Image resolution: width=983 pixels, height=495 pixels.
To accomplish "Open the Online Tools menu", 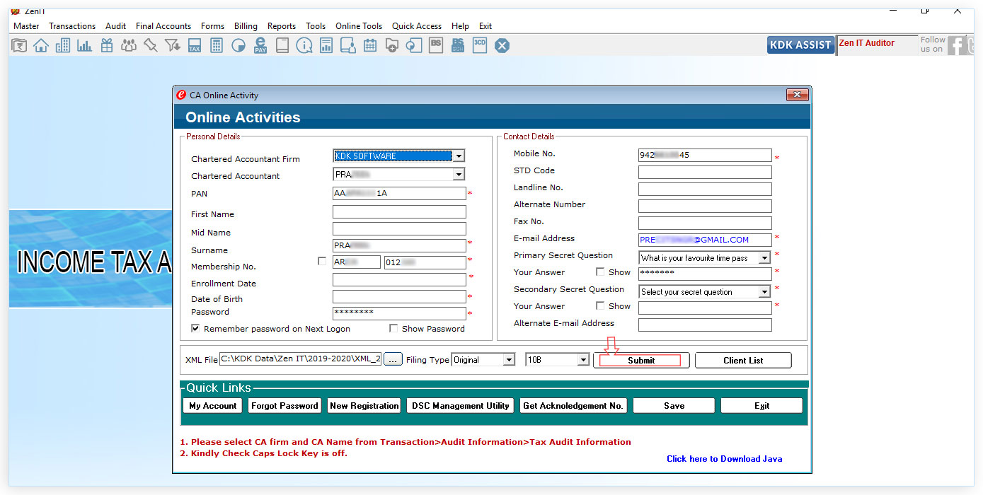I will [x=359, y=26].
